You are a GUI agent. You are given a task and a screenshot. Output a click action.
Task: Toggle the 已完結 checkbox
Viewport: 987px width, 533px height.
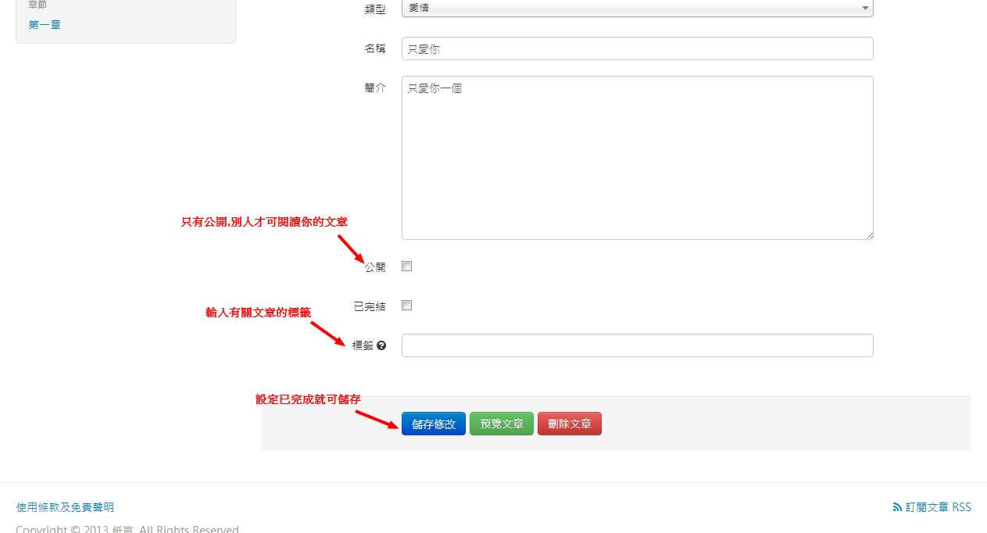(x=406, y=306)
